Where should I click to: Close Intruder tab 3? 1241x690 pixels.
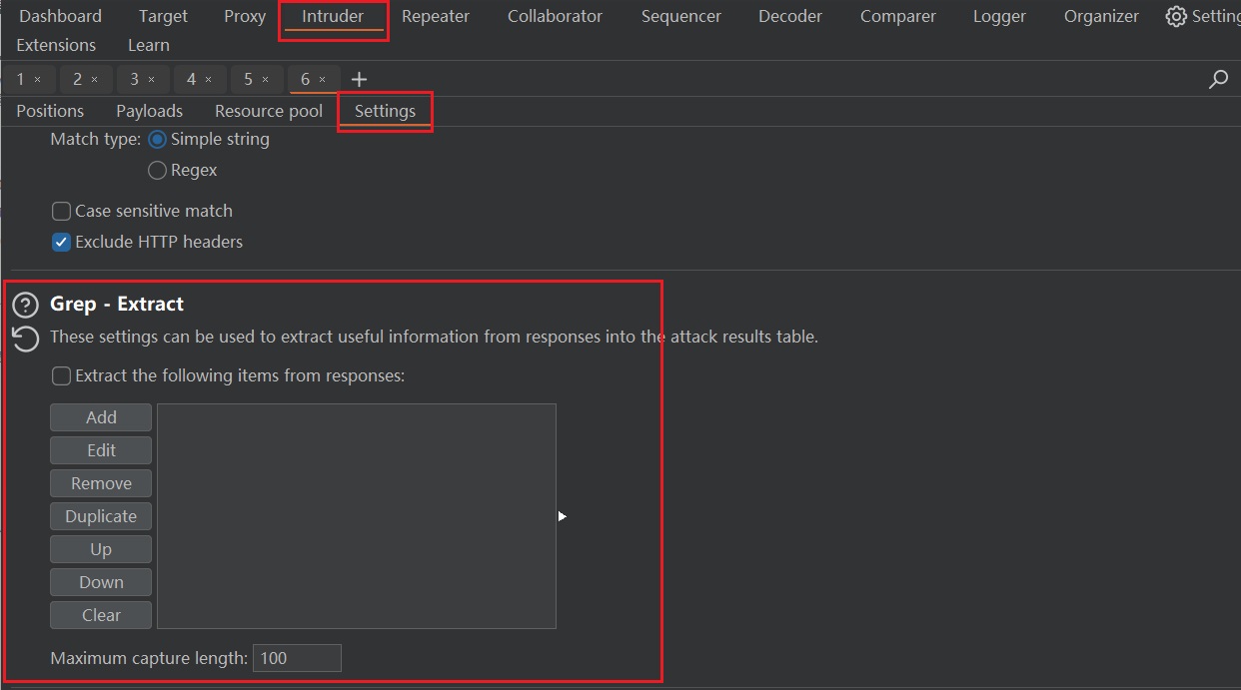tap(152, 79)
